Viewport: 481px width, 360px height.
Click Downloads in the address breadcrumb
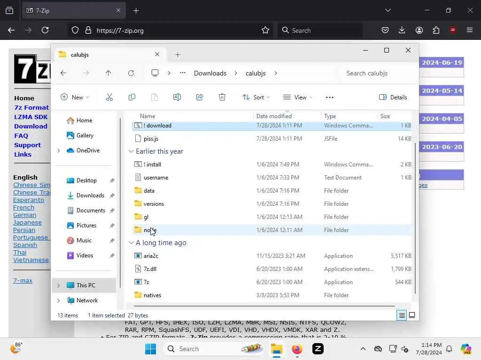click(210, 73)
